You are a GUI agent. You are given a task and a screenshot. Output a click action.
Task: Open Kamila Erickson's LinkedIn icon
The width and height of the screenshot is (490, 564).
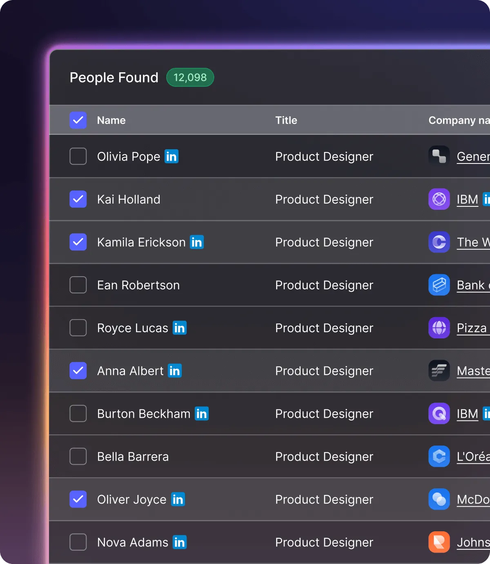tap(197, 242)
